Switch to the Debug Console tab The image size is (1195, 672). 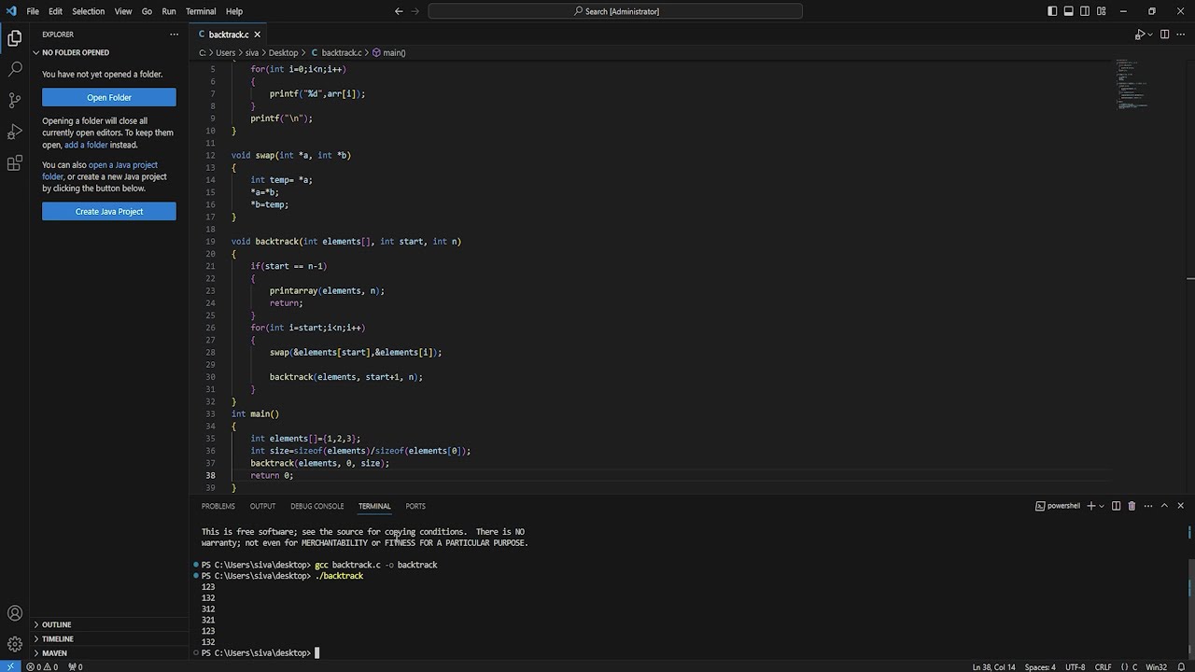pyautogui.click(x=317, y=506)
